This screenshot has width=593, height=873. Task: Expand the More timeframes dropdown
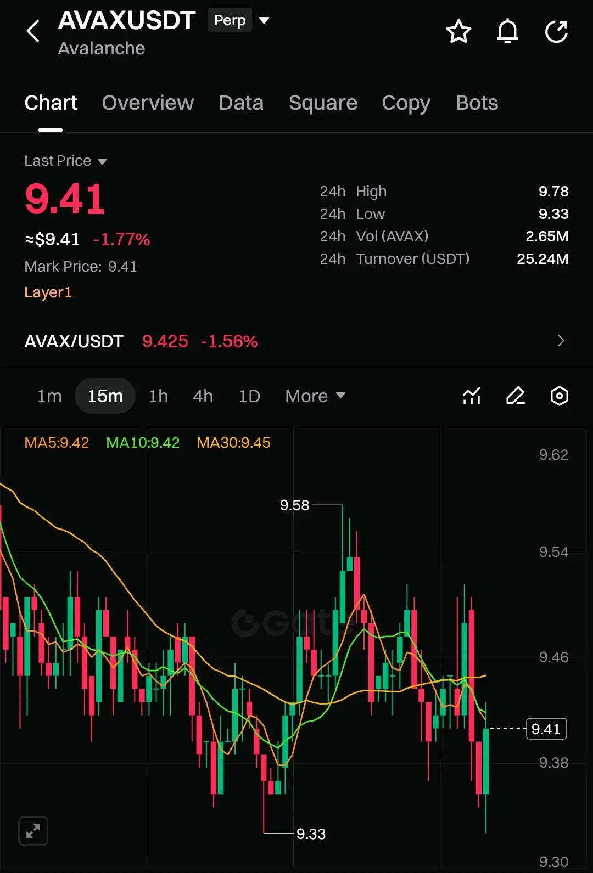point(315,396)
